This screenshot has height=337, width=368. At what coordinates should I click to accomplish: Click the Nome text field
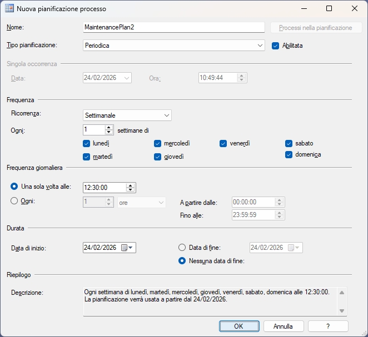[173, 28]
